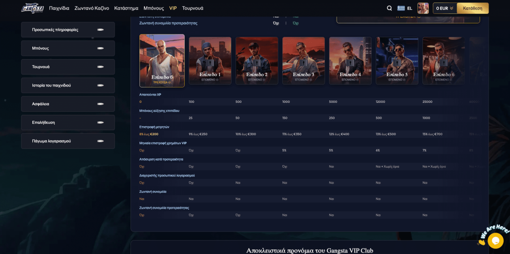The image size is (510, 254).
Task: Select the Επίπεδο 0 current level card
Action: pos(162,61)
